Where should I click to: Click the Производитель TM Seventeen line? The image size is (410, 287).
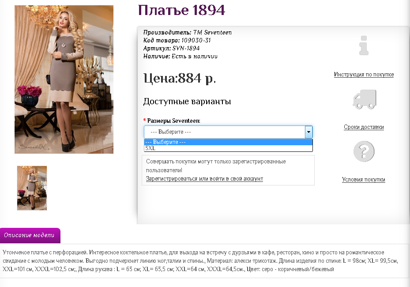click(x=187, y=33)
